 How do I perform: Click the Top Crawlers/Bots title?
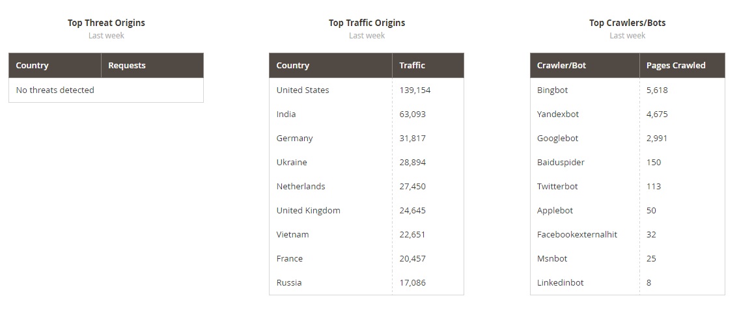tap(627, 23)
